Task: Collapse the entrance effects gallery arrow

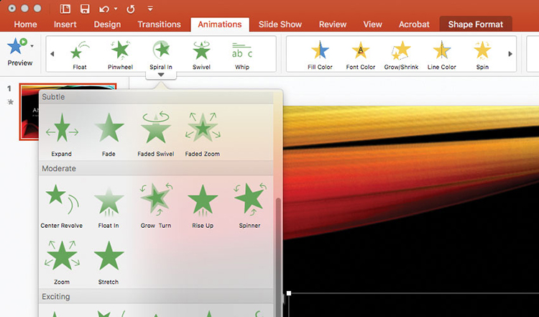Action: (161, 75)
